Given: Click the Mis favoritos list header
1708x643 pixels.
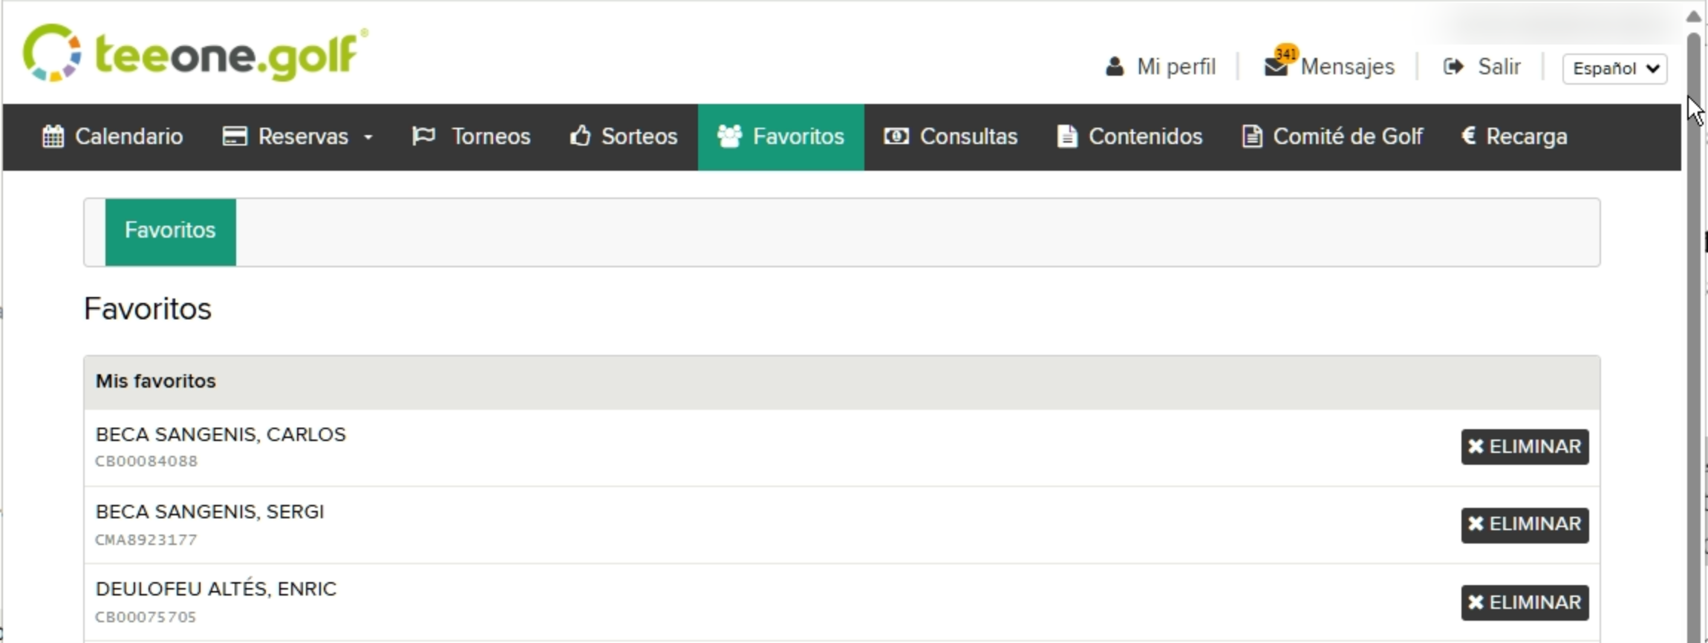Looking at the screenshot, I should pos(842,382).
